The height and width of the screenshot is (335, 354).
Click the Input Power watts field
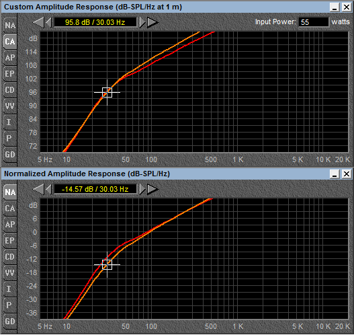tap(314, 22)
